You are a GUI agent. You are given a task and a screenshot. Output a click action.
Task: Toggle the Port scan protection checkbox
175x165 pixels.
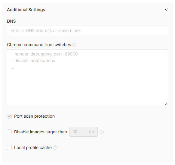(9, 116)
